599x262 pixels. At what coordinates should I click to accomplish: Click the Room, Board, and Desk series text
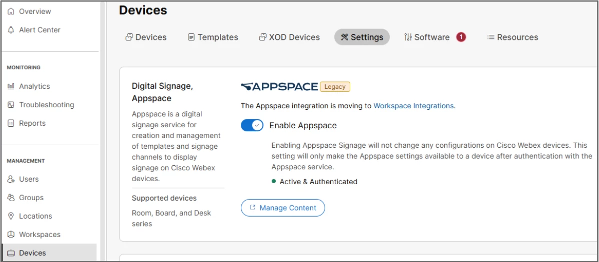[x=171, y=218]
